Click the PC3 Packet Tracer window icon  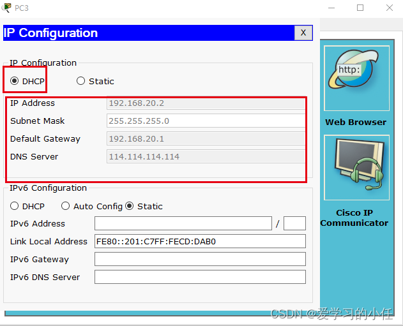coord(6,8)
